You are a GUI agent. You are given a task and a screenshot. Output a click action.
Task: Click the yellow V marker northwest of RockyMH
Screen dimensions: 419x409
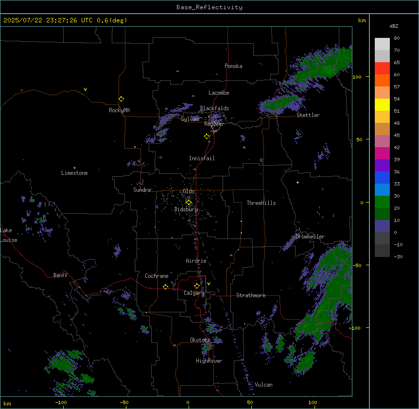85,89
